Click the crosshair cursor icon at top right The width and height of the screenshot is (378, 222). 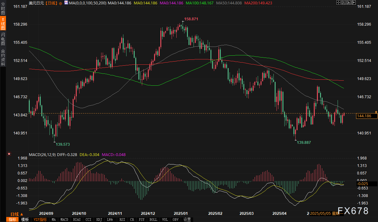339,3
